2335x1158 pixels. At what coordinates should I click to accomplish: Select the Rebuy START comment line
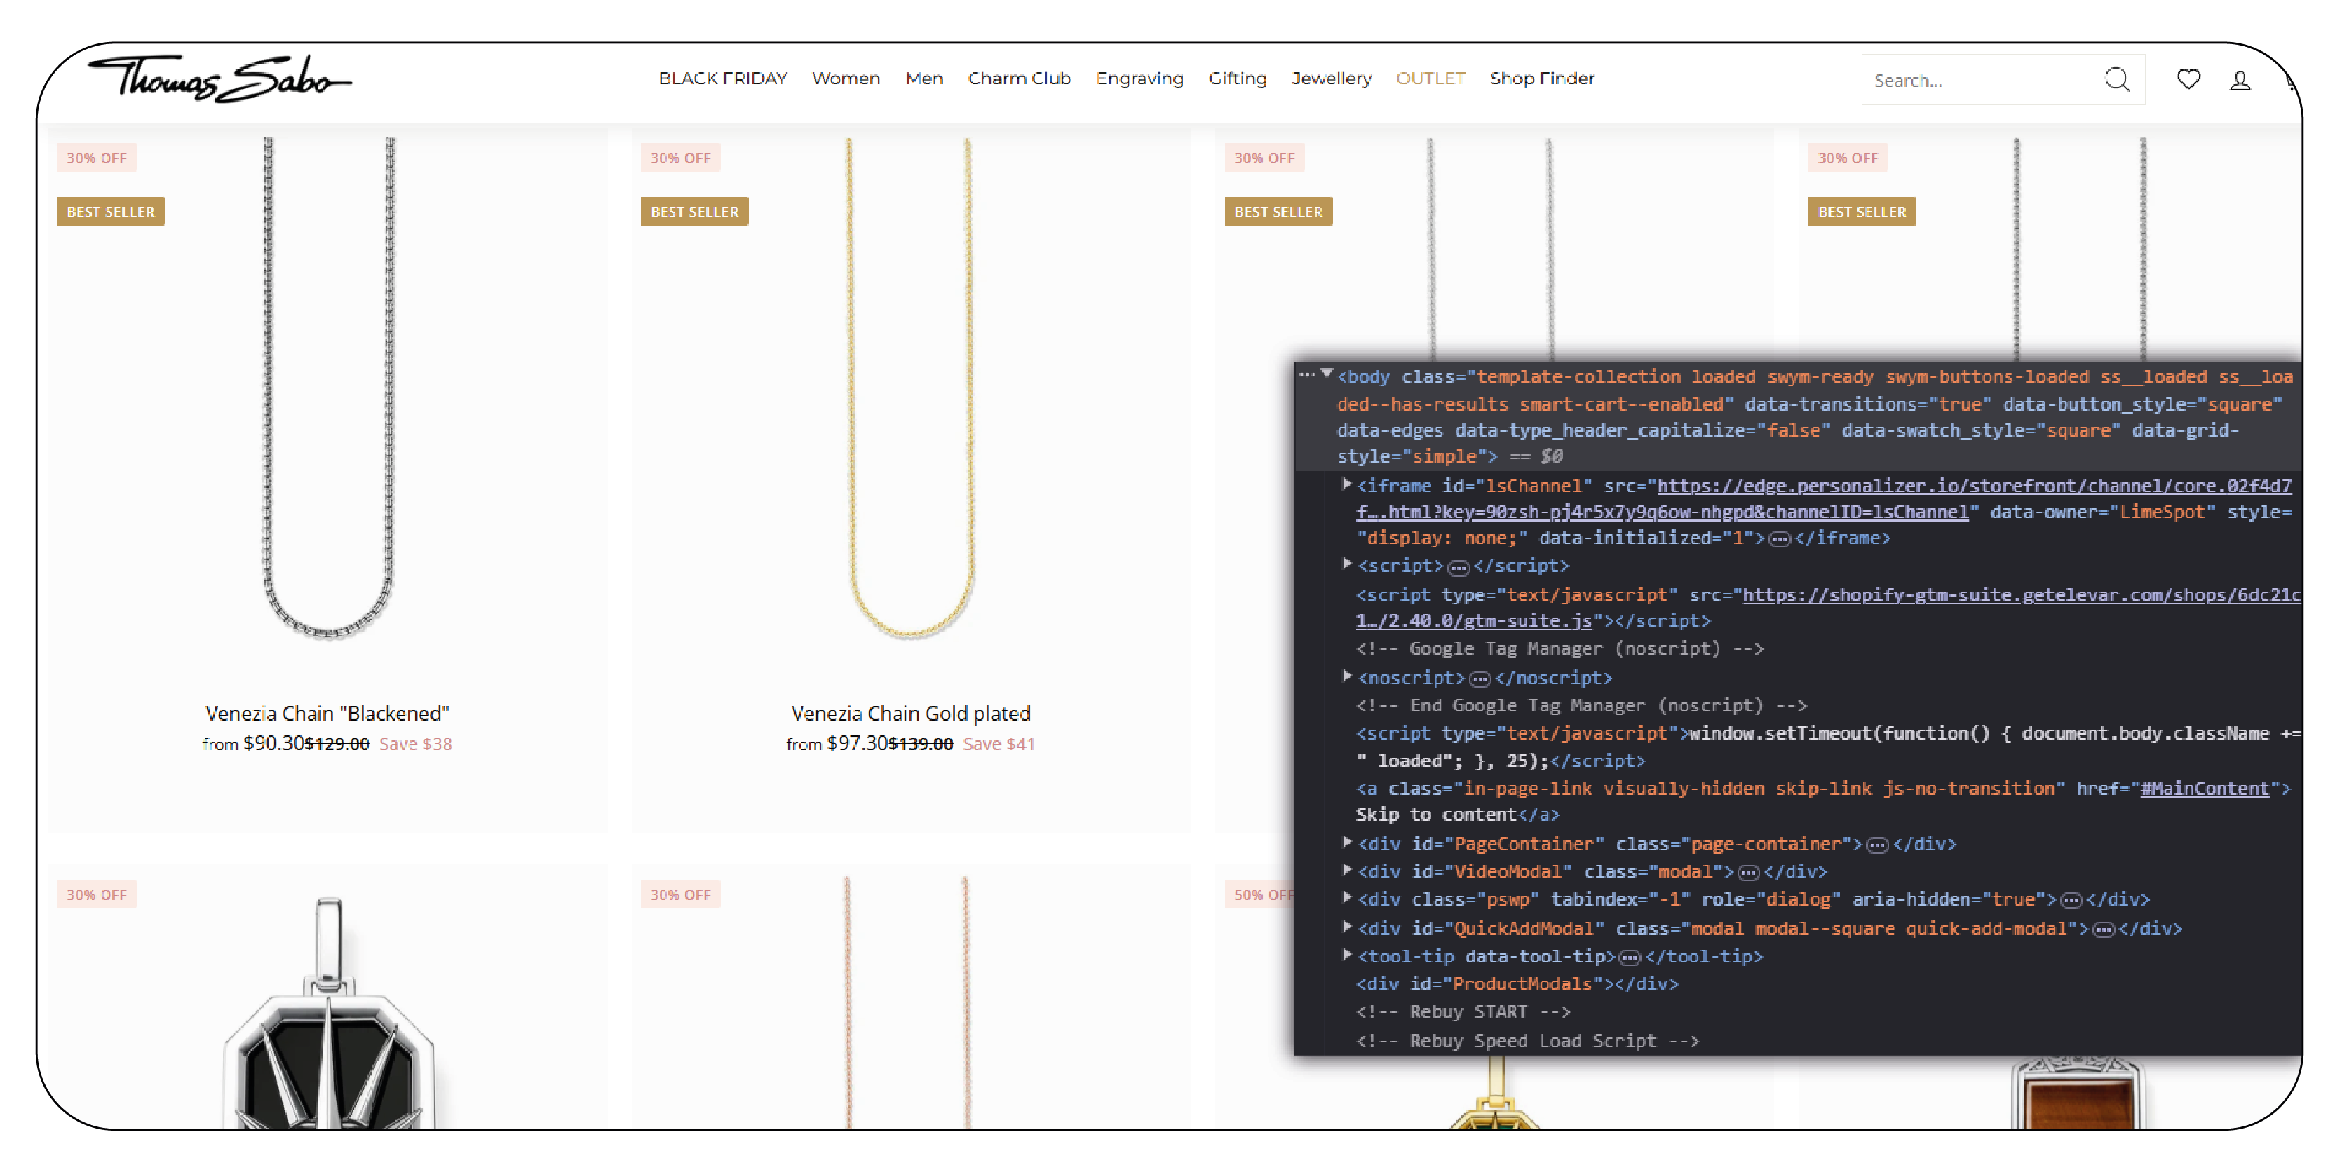[1463, 1012]
